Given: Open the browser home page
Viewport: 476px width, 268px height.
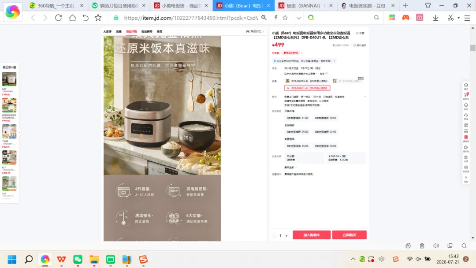Looking at the screenshot, I should (x=72, y=18).
